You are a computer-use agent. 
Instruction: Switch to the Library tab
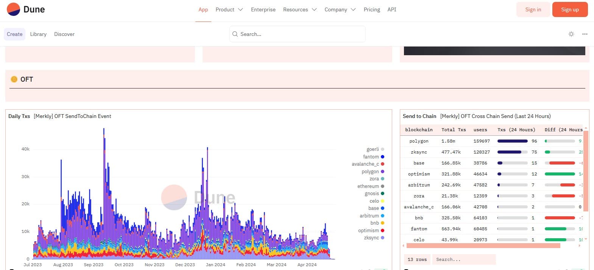click(38, 34)
